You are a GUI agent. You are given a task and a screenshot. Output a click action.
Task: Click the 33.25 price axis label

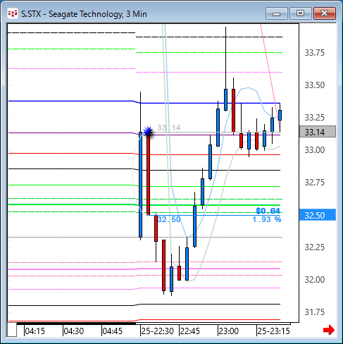tap(314, 118)
